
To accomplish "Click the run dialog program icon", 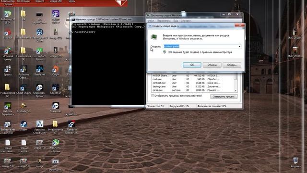I will pos(154,37).
